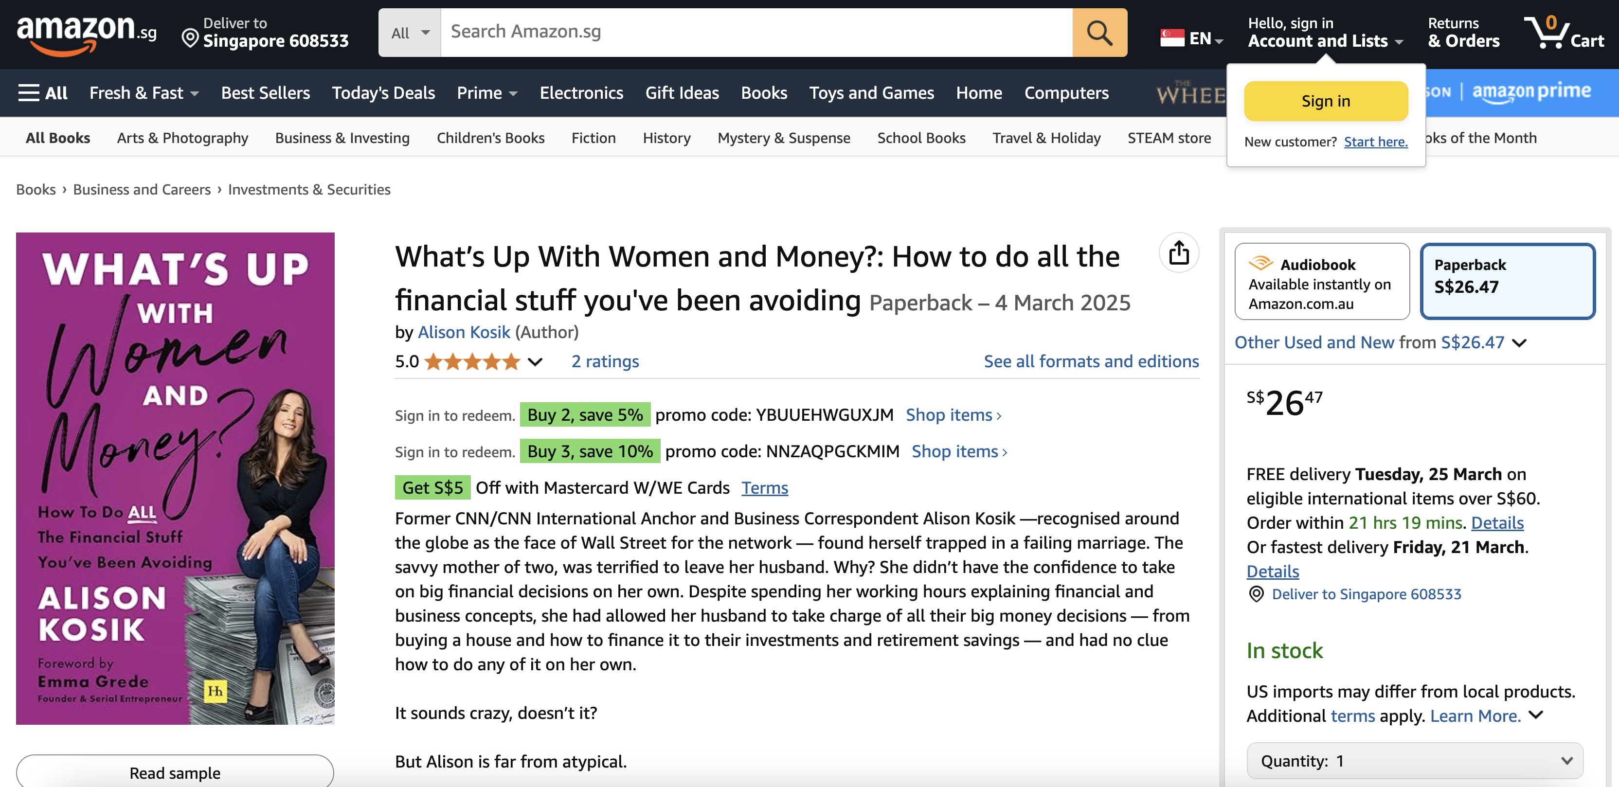Click Business and Careers breadcrumb
1619x787 pixels.
tap(142, 189)
